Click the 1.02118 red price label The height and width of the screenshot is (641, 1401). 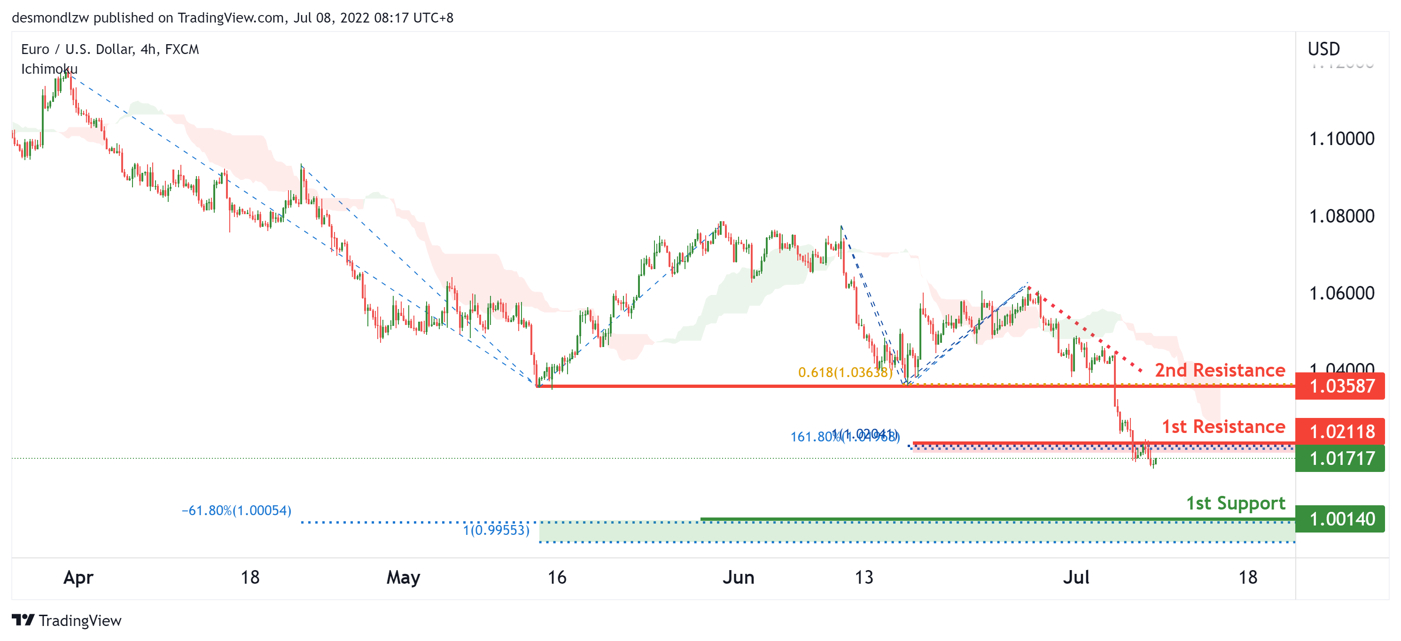pos(1340,431)
